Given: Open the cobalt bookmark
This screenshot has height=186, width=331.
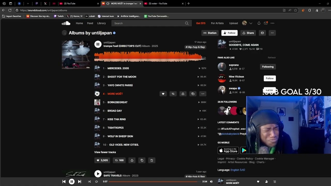Looking at the screenshot, I should coord(90,16).
